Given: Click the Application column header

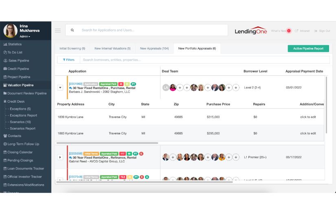Looking at the screenshot, I should click(x=77, y=71).
